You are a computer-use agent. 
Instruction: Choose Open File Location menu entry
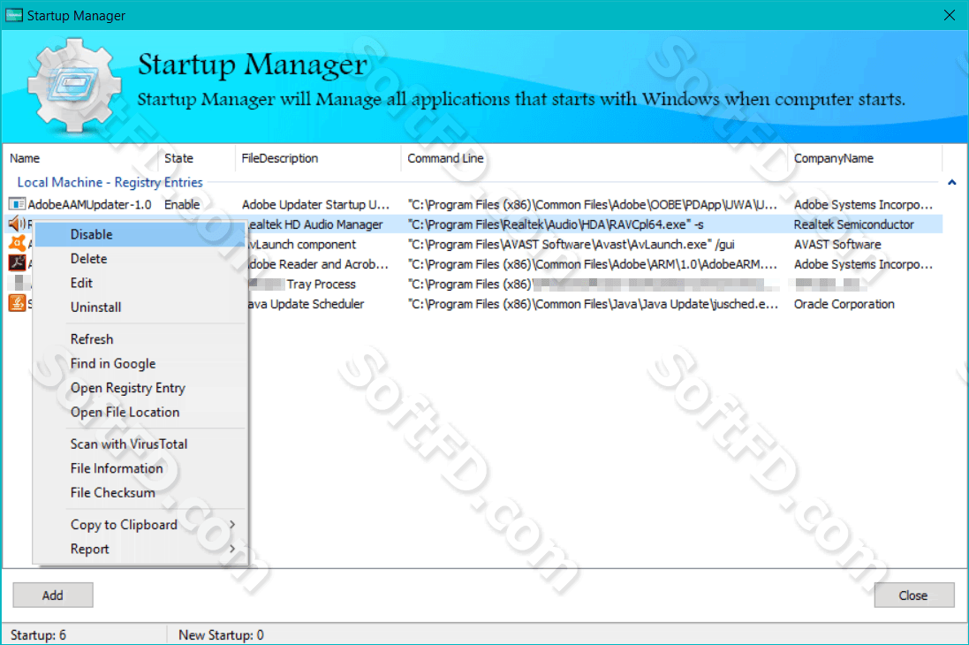(x=140, y=412)
